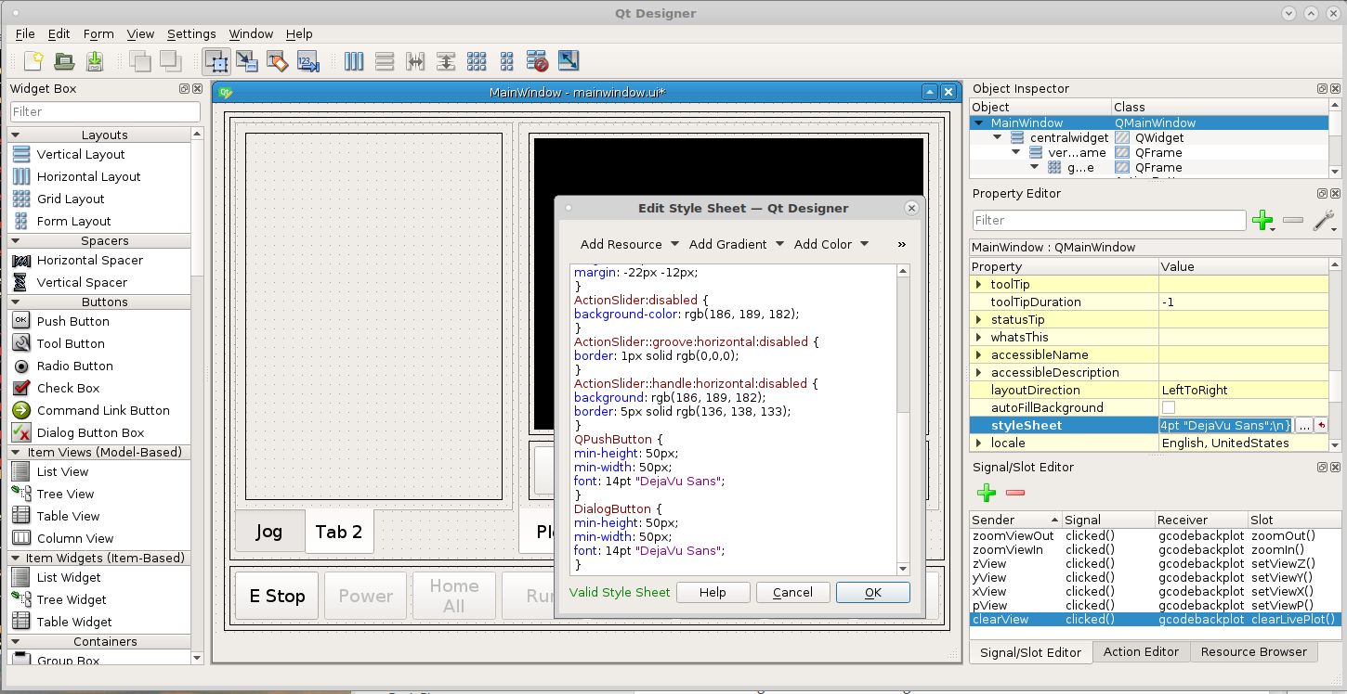Select Radio Button in Widget Box

tap(74, 366)
